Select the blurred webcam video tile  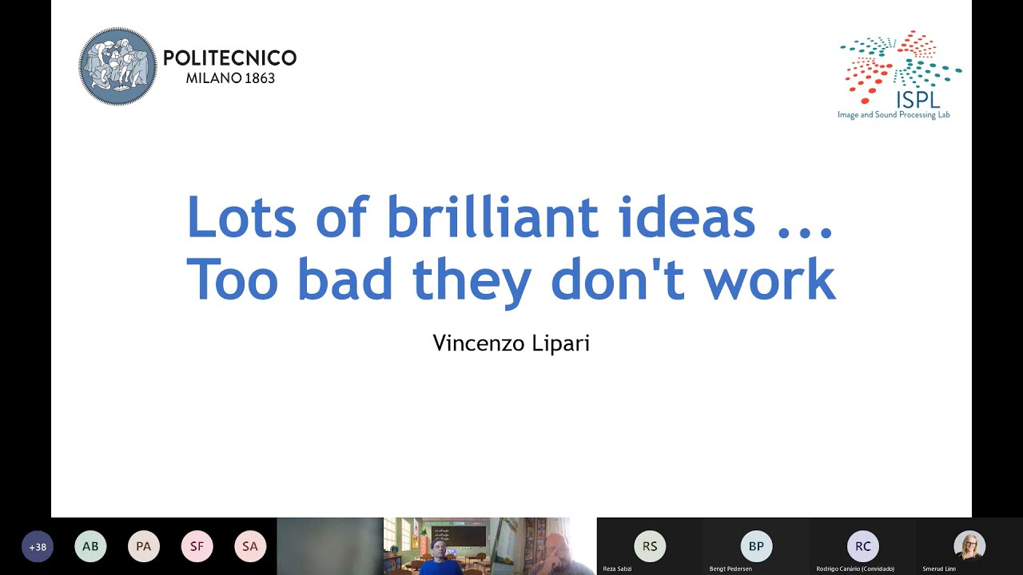pyautogui.click(x=330, y=546)
